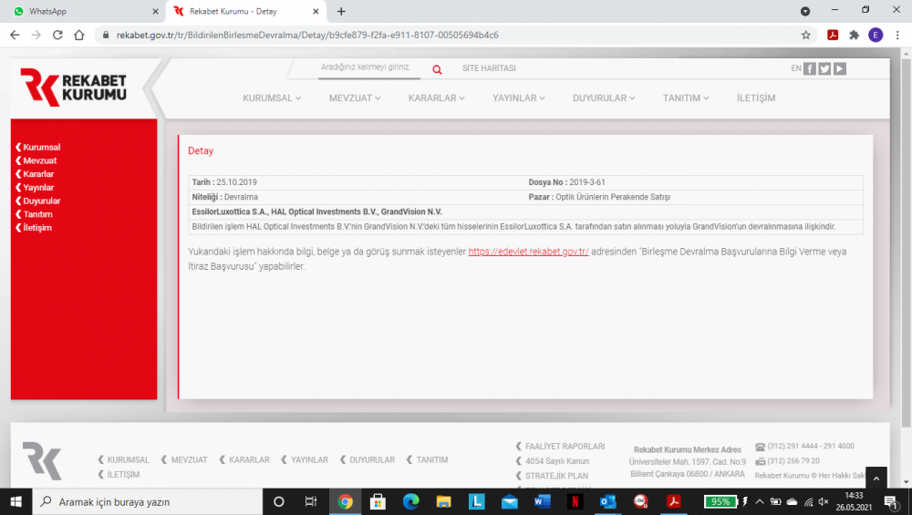Open the İLETİŞİM menu item
Image resolution: width=912 pixels, height=515 pixels.
pyautogui.click(x=755, y=98)
